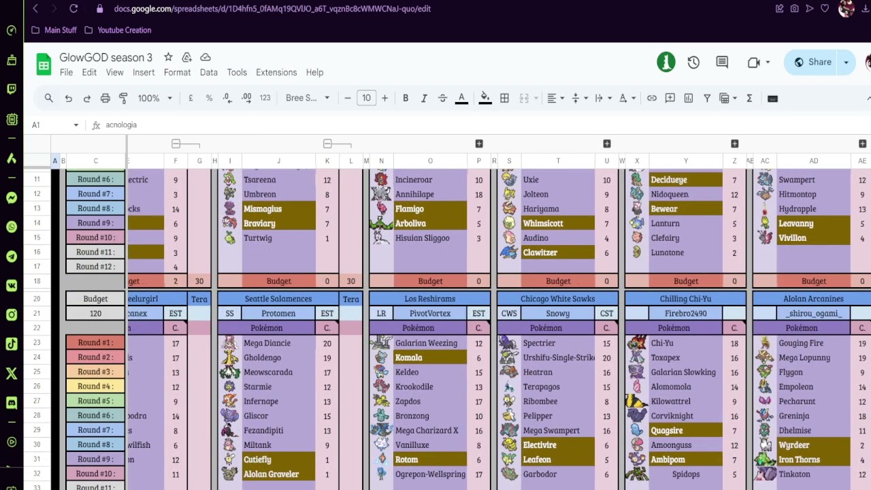This screenshot has width=871, height=490.
Task: Increase font size with plus button
Action: (x=384, y=98)
